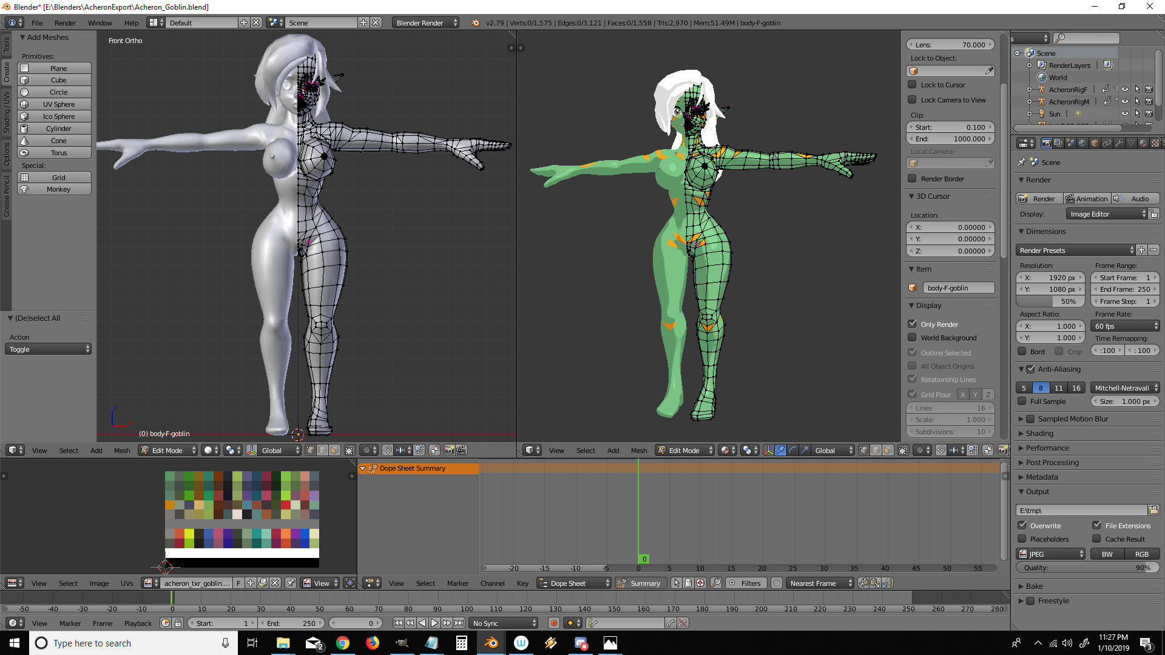The image size is (1165, 655).
Task: Click copy keyframes icon in Dope Sheet header
Action: 863,583
